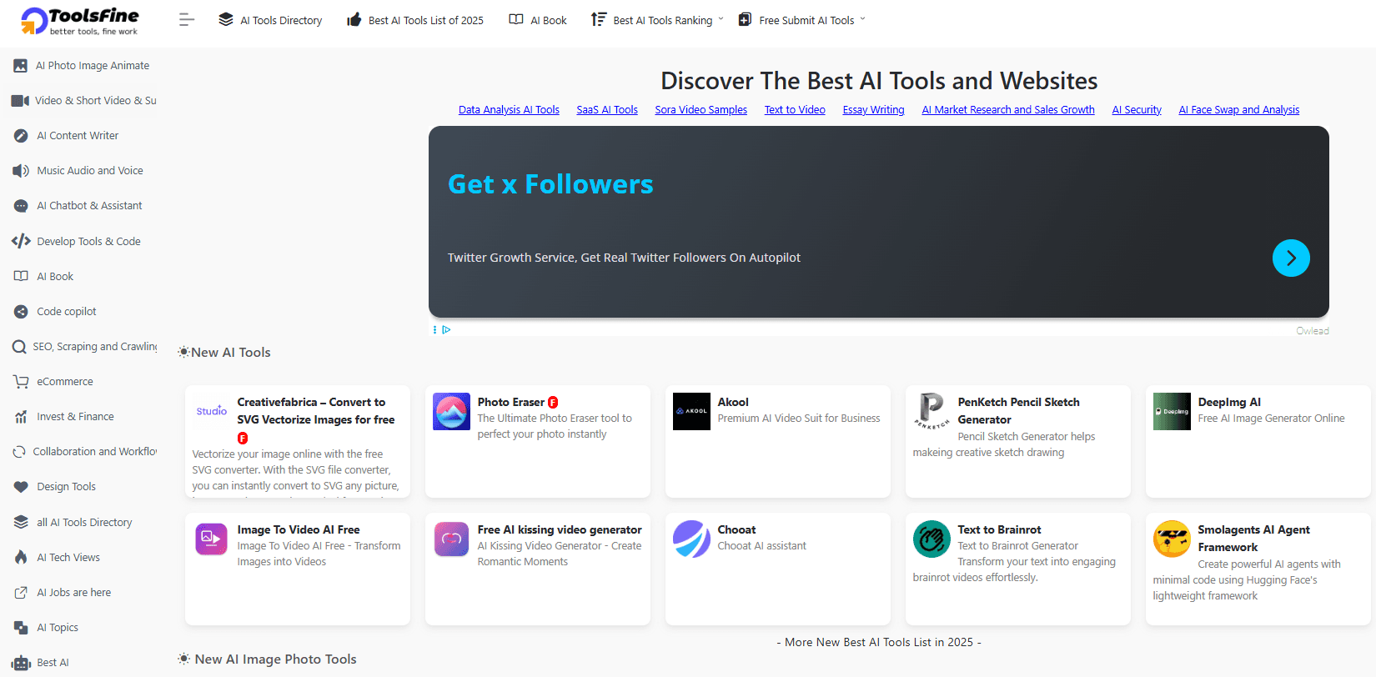Screen dimensions: 1376x677
Task: Click the Chooat AI assistant description text
Action: (x=762, y=546)
